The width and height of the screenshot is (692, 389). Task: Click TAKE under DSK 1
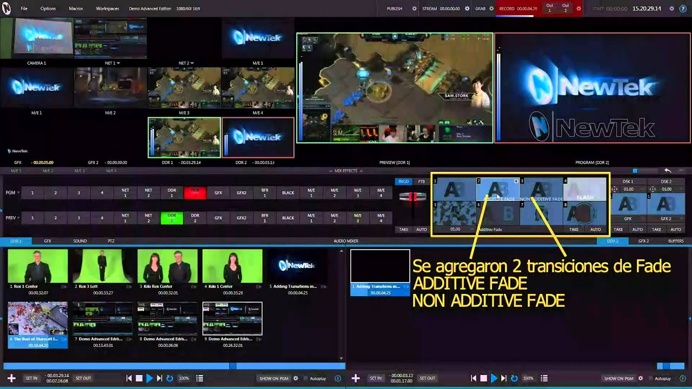point(618,229)
